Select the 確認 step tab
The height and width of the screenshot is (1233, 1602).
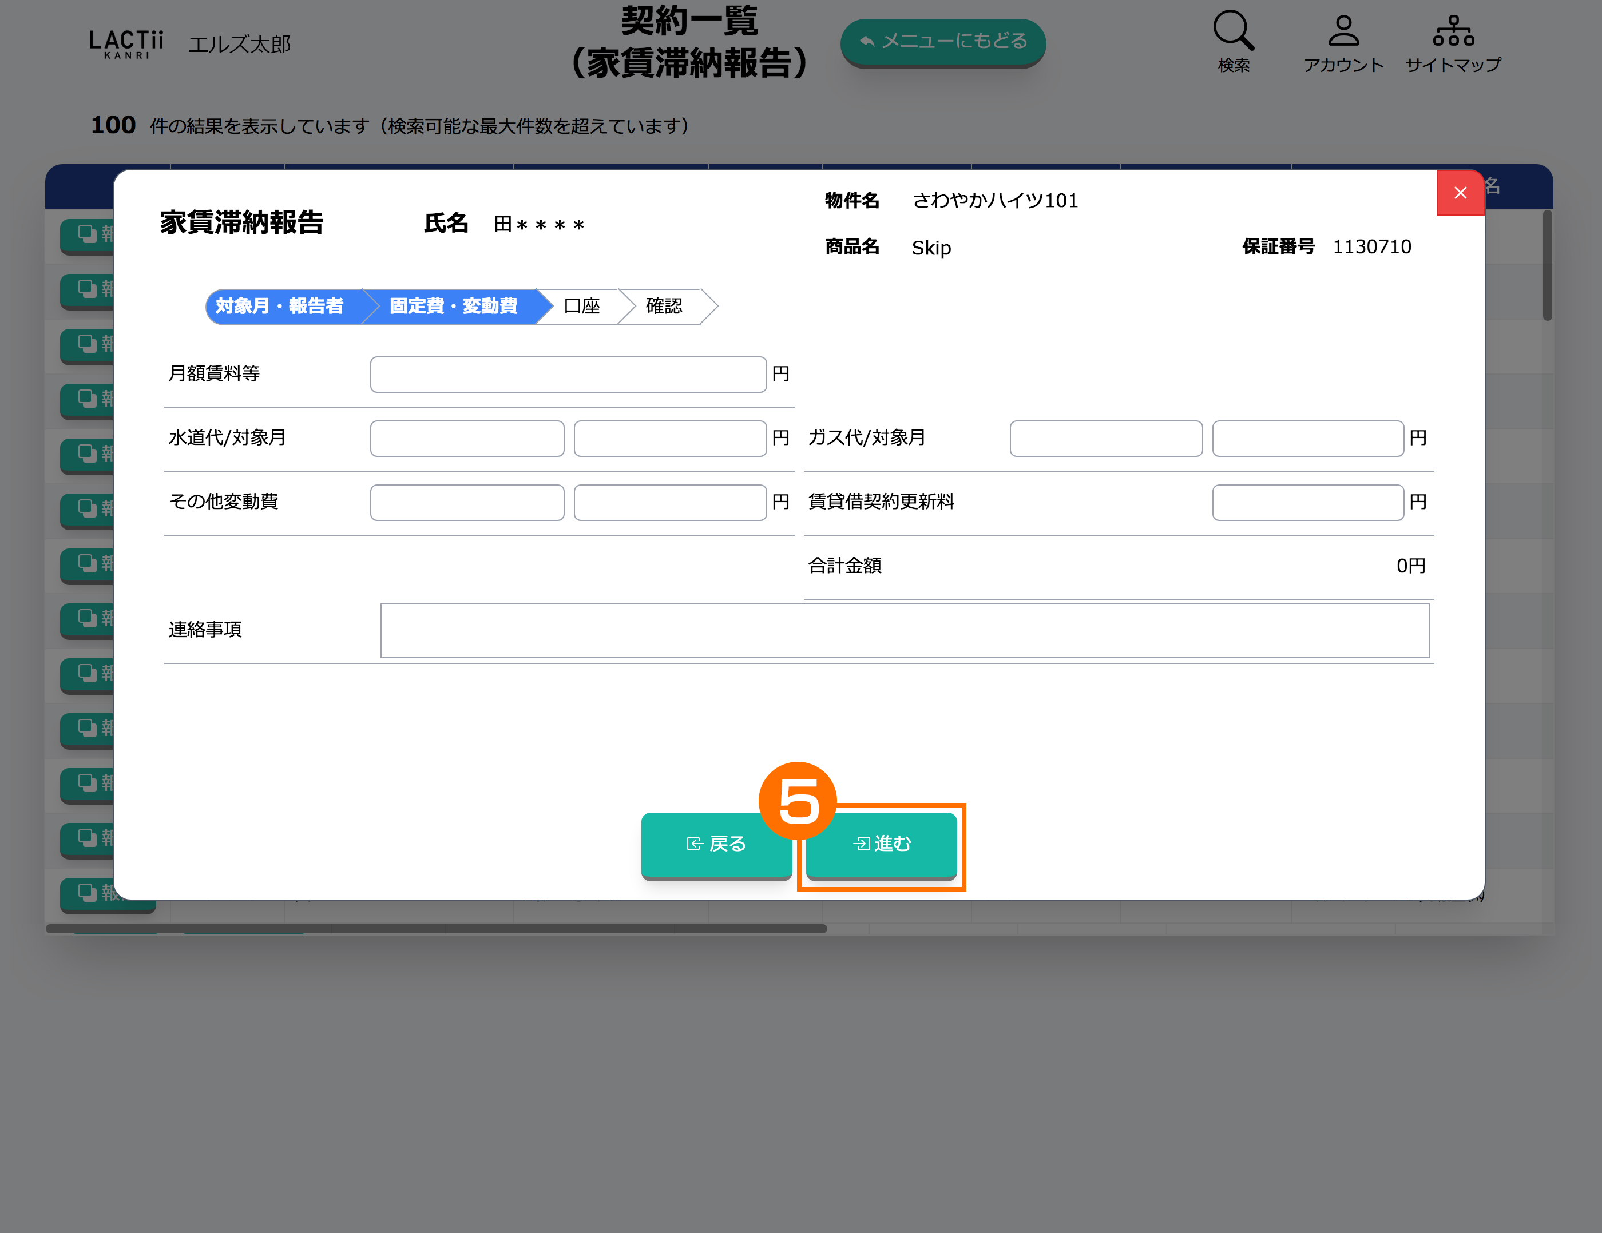coord(664,307)
